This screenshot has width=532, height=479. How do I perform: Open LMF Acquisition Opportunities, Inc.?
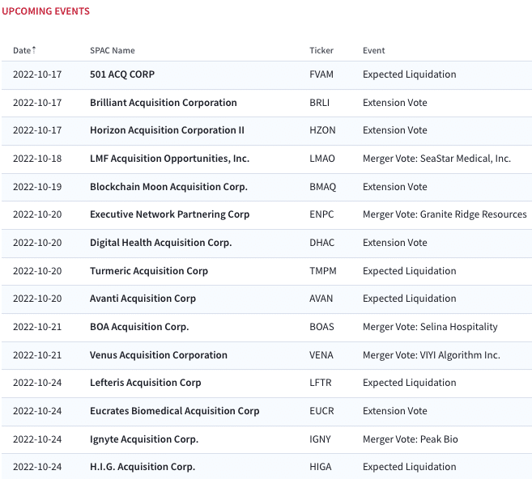(170, 159)
